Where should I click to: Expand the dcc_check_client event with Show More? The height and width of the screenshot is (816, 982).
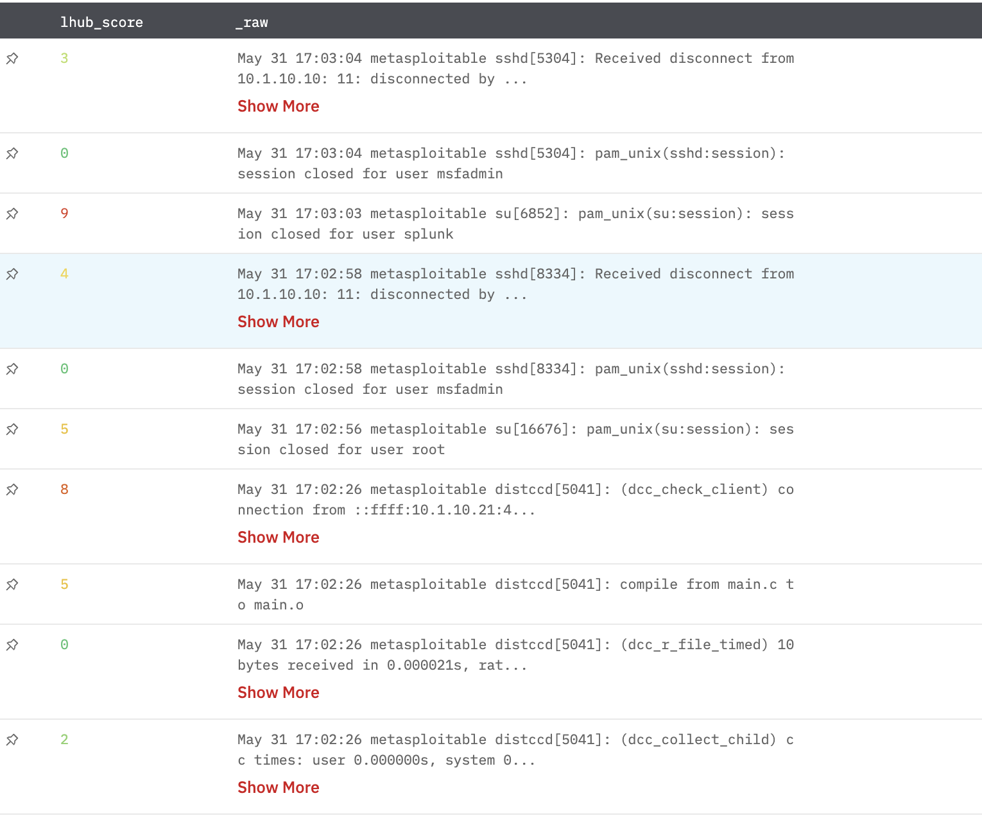click(x=279, y=537)
